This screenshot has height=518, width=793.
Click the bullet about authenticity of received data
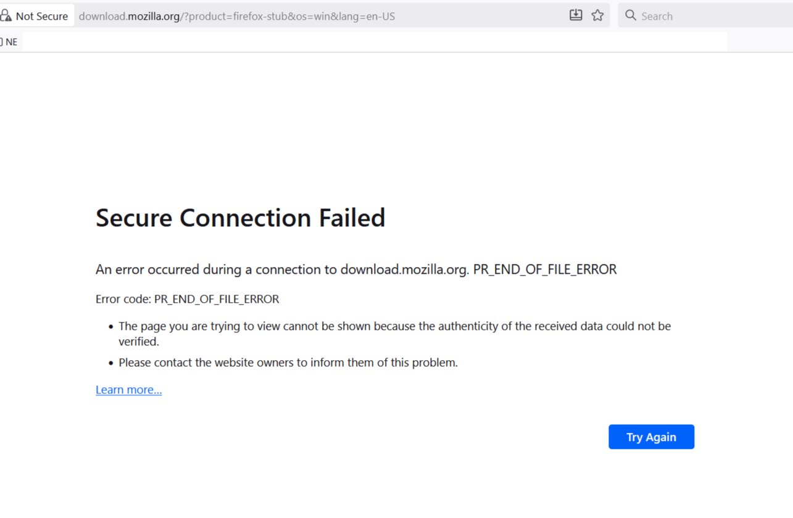click(x=394, y=326)
